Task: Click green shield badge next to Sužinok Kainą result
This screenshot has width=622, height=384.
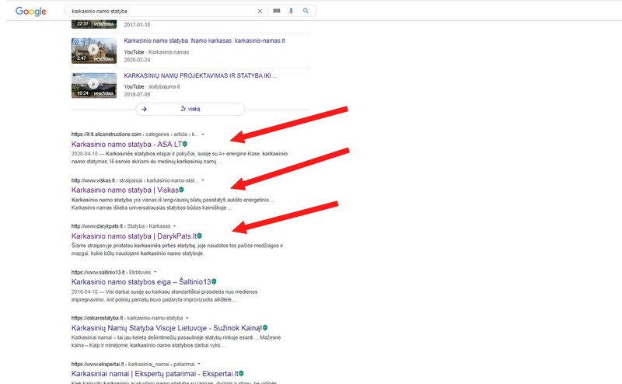Action: click(x=265, y=328)
